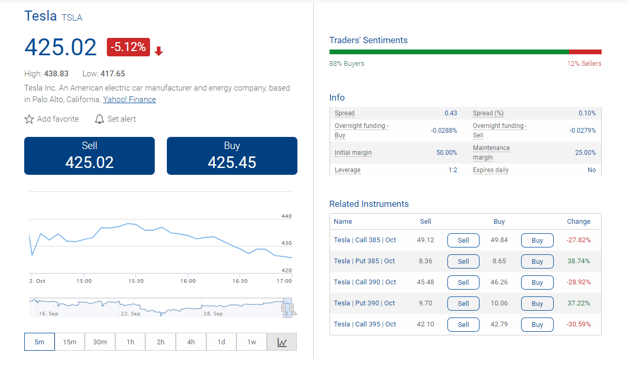The width and height of the screenshot is (629, 367).
Task: Click the Leverage label
Action: click(347, 170)
